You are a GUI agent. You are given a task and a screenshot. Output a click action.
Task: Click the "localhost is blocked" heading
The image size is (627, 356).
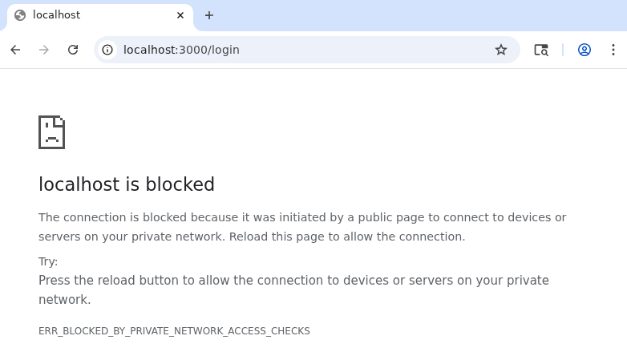coord(127,184)
